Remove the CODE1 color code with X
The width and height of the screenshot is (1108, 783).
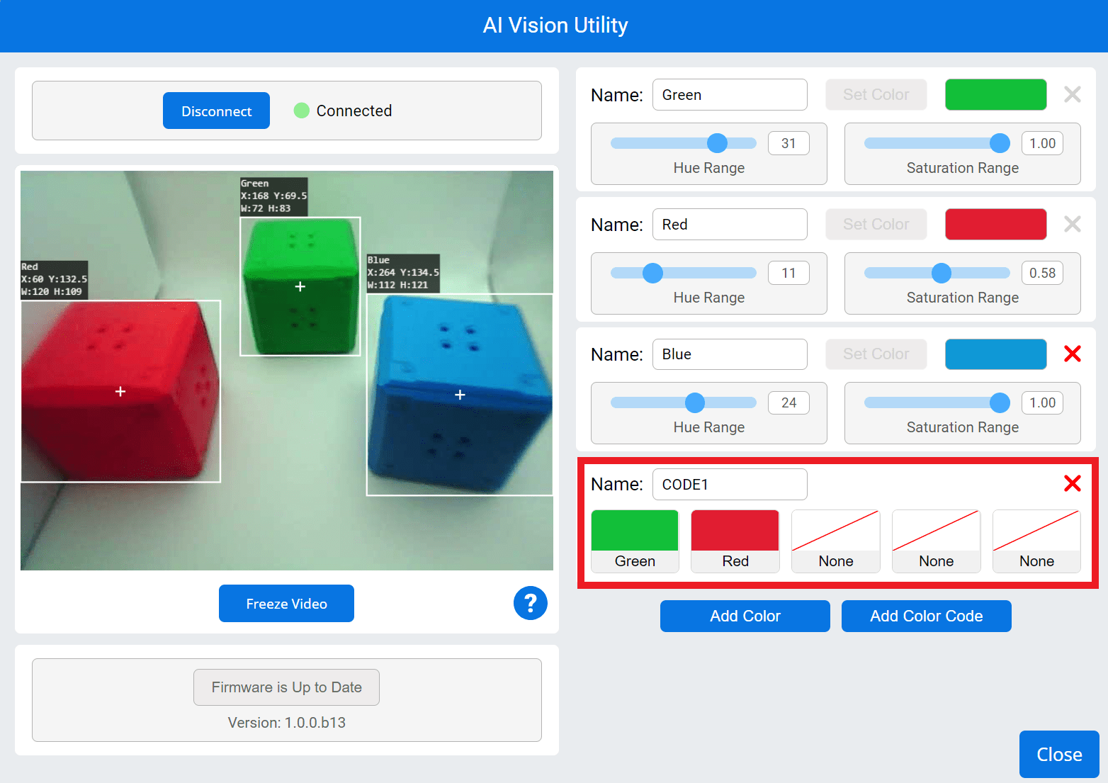tap(1072, 483)
